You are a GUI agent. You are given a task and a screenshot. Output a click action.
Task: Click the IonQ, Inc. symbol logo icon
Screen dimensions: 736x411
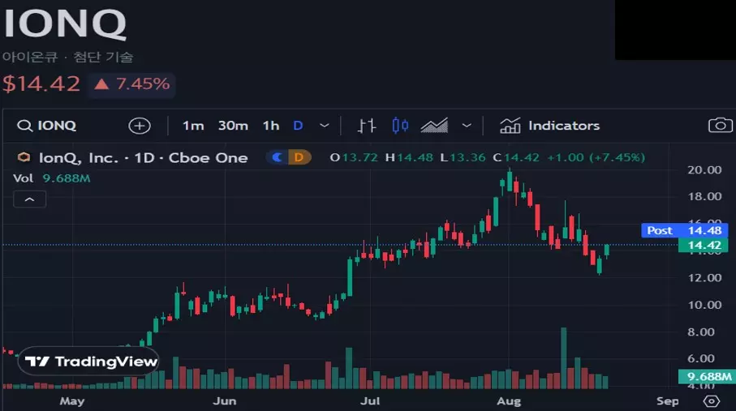pos(24,157)
